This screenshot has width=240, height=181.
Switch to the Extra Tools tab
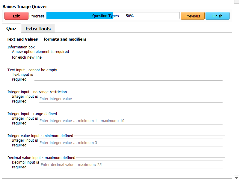(x=38, y=29)
